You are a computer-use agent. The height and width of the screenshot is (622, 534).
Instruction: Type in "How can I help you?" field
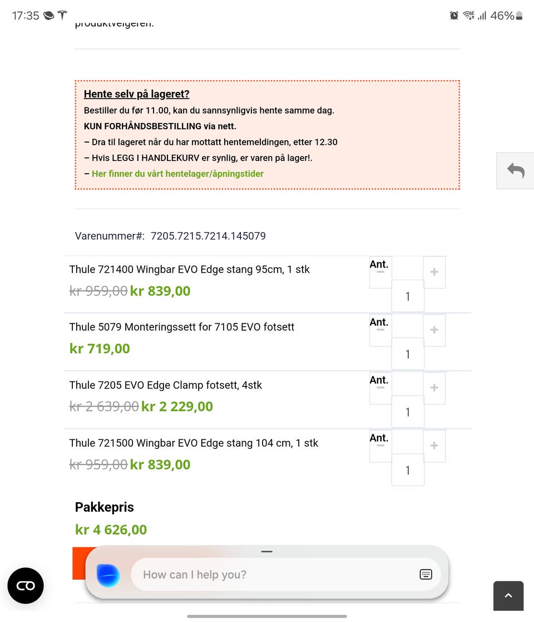click(x=273, y=575)
